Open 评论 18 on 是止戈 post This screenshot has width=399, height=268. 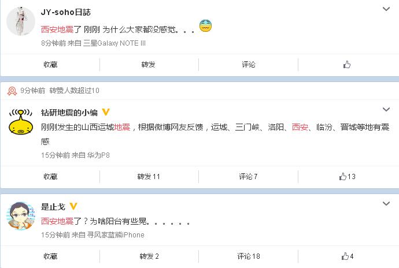(249, 256)
